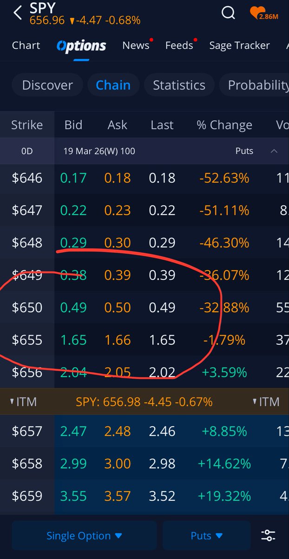This screenshot has width=289, height=559.
Task: Sort by the Last column header
Action: pyautogui.click(x=162, y=125)
